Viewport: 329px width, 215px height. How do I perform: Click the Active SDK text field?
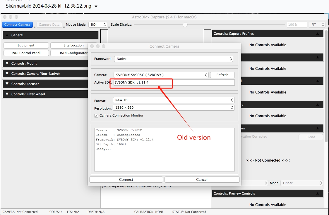(x=174, y=83)
